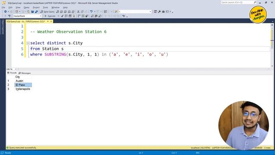Click the split editor icon above the scrollbar

point(272,25)
